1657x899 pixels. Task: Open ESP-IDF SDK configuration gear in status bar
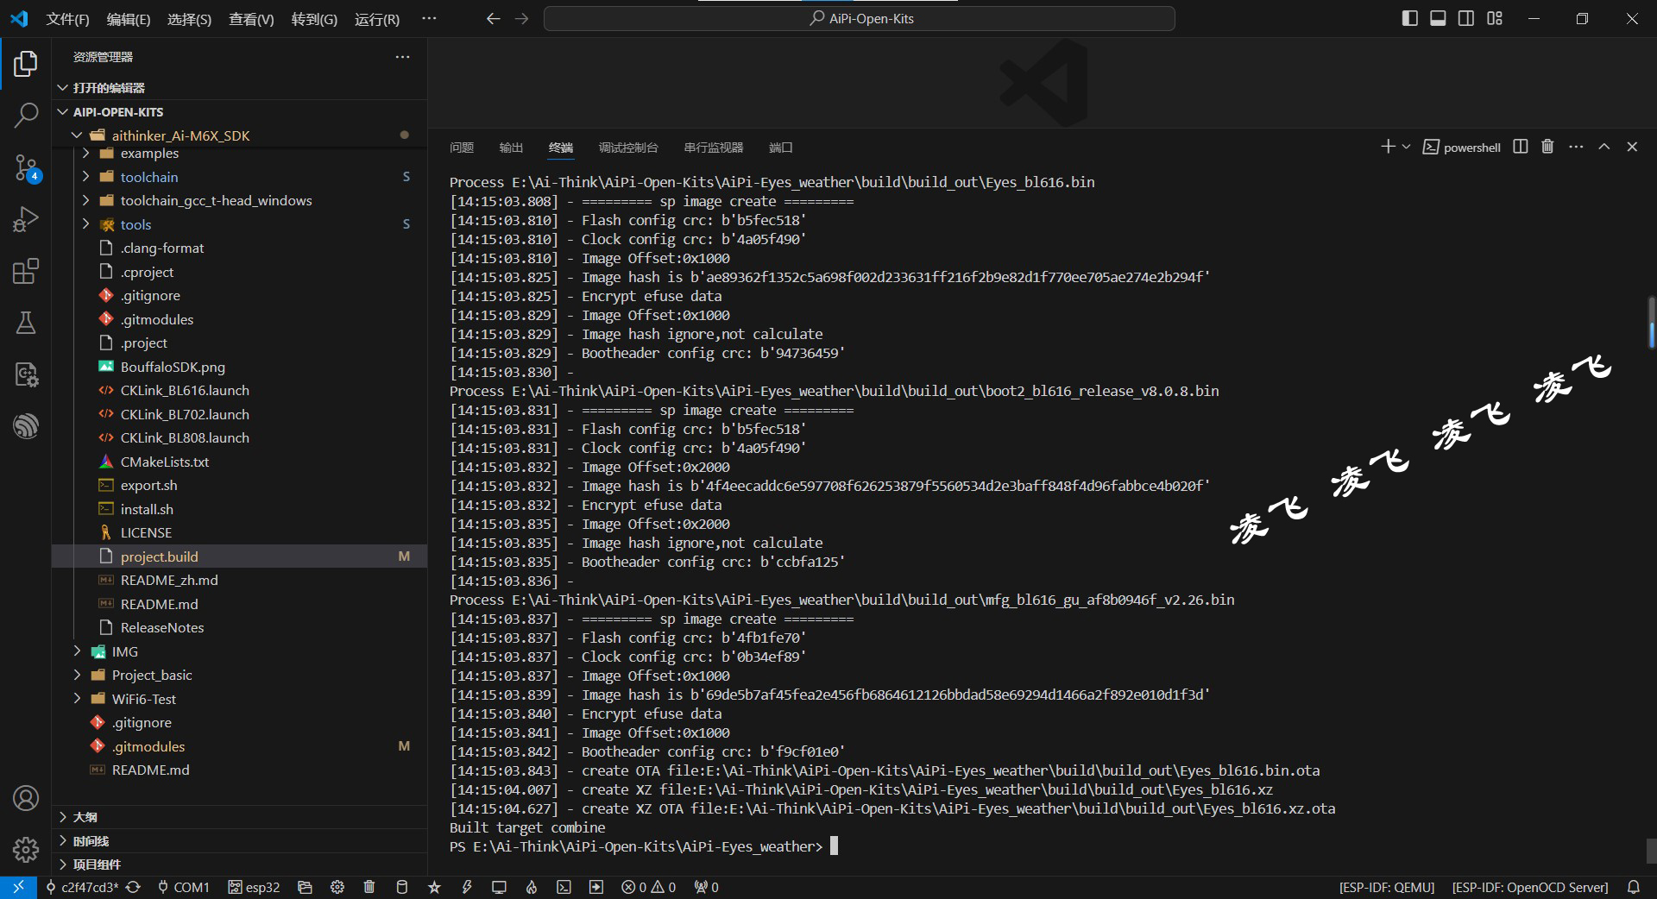(337, 887)
